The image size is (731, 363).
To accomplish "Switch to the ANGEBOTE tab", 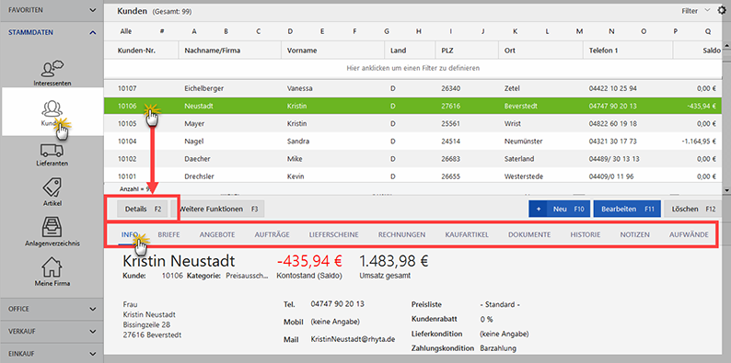I will click(217, 234).
